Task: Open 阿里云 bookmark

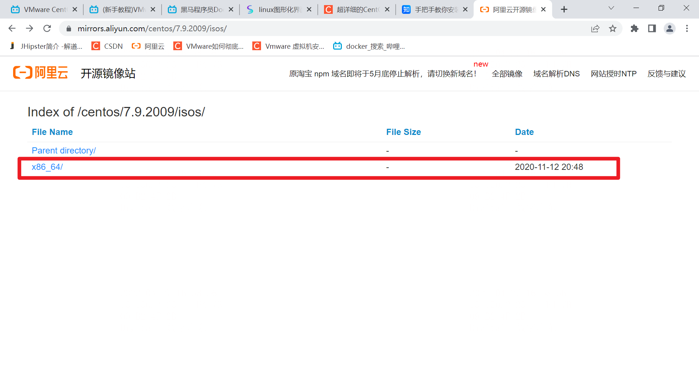Action: pyautogui.click(x=148, y=46)
